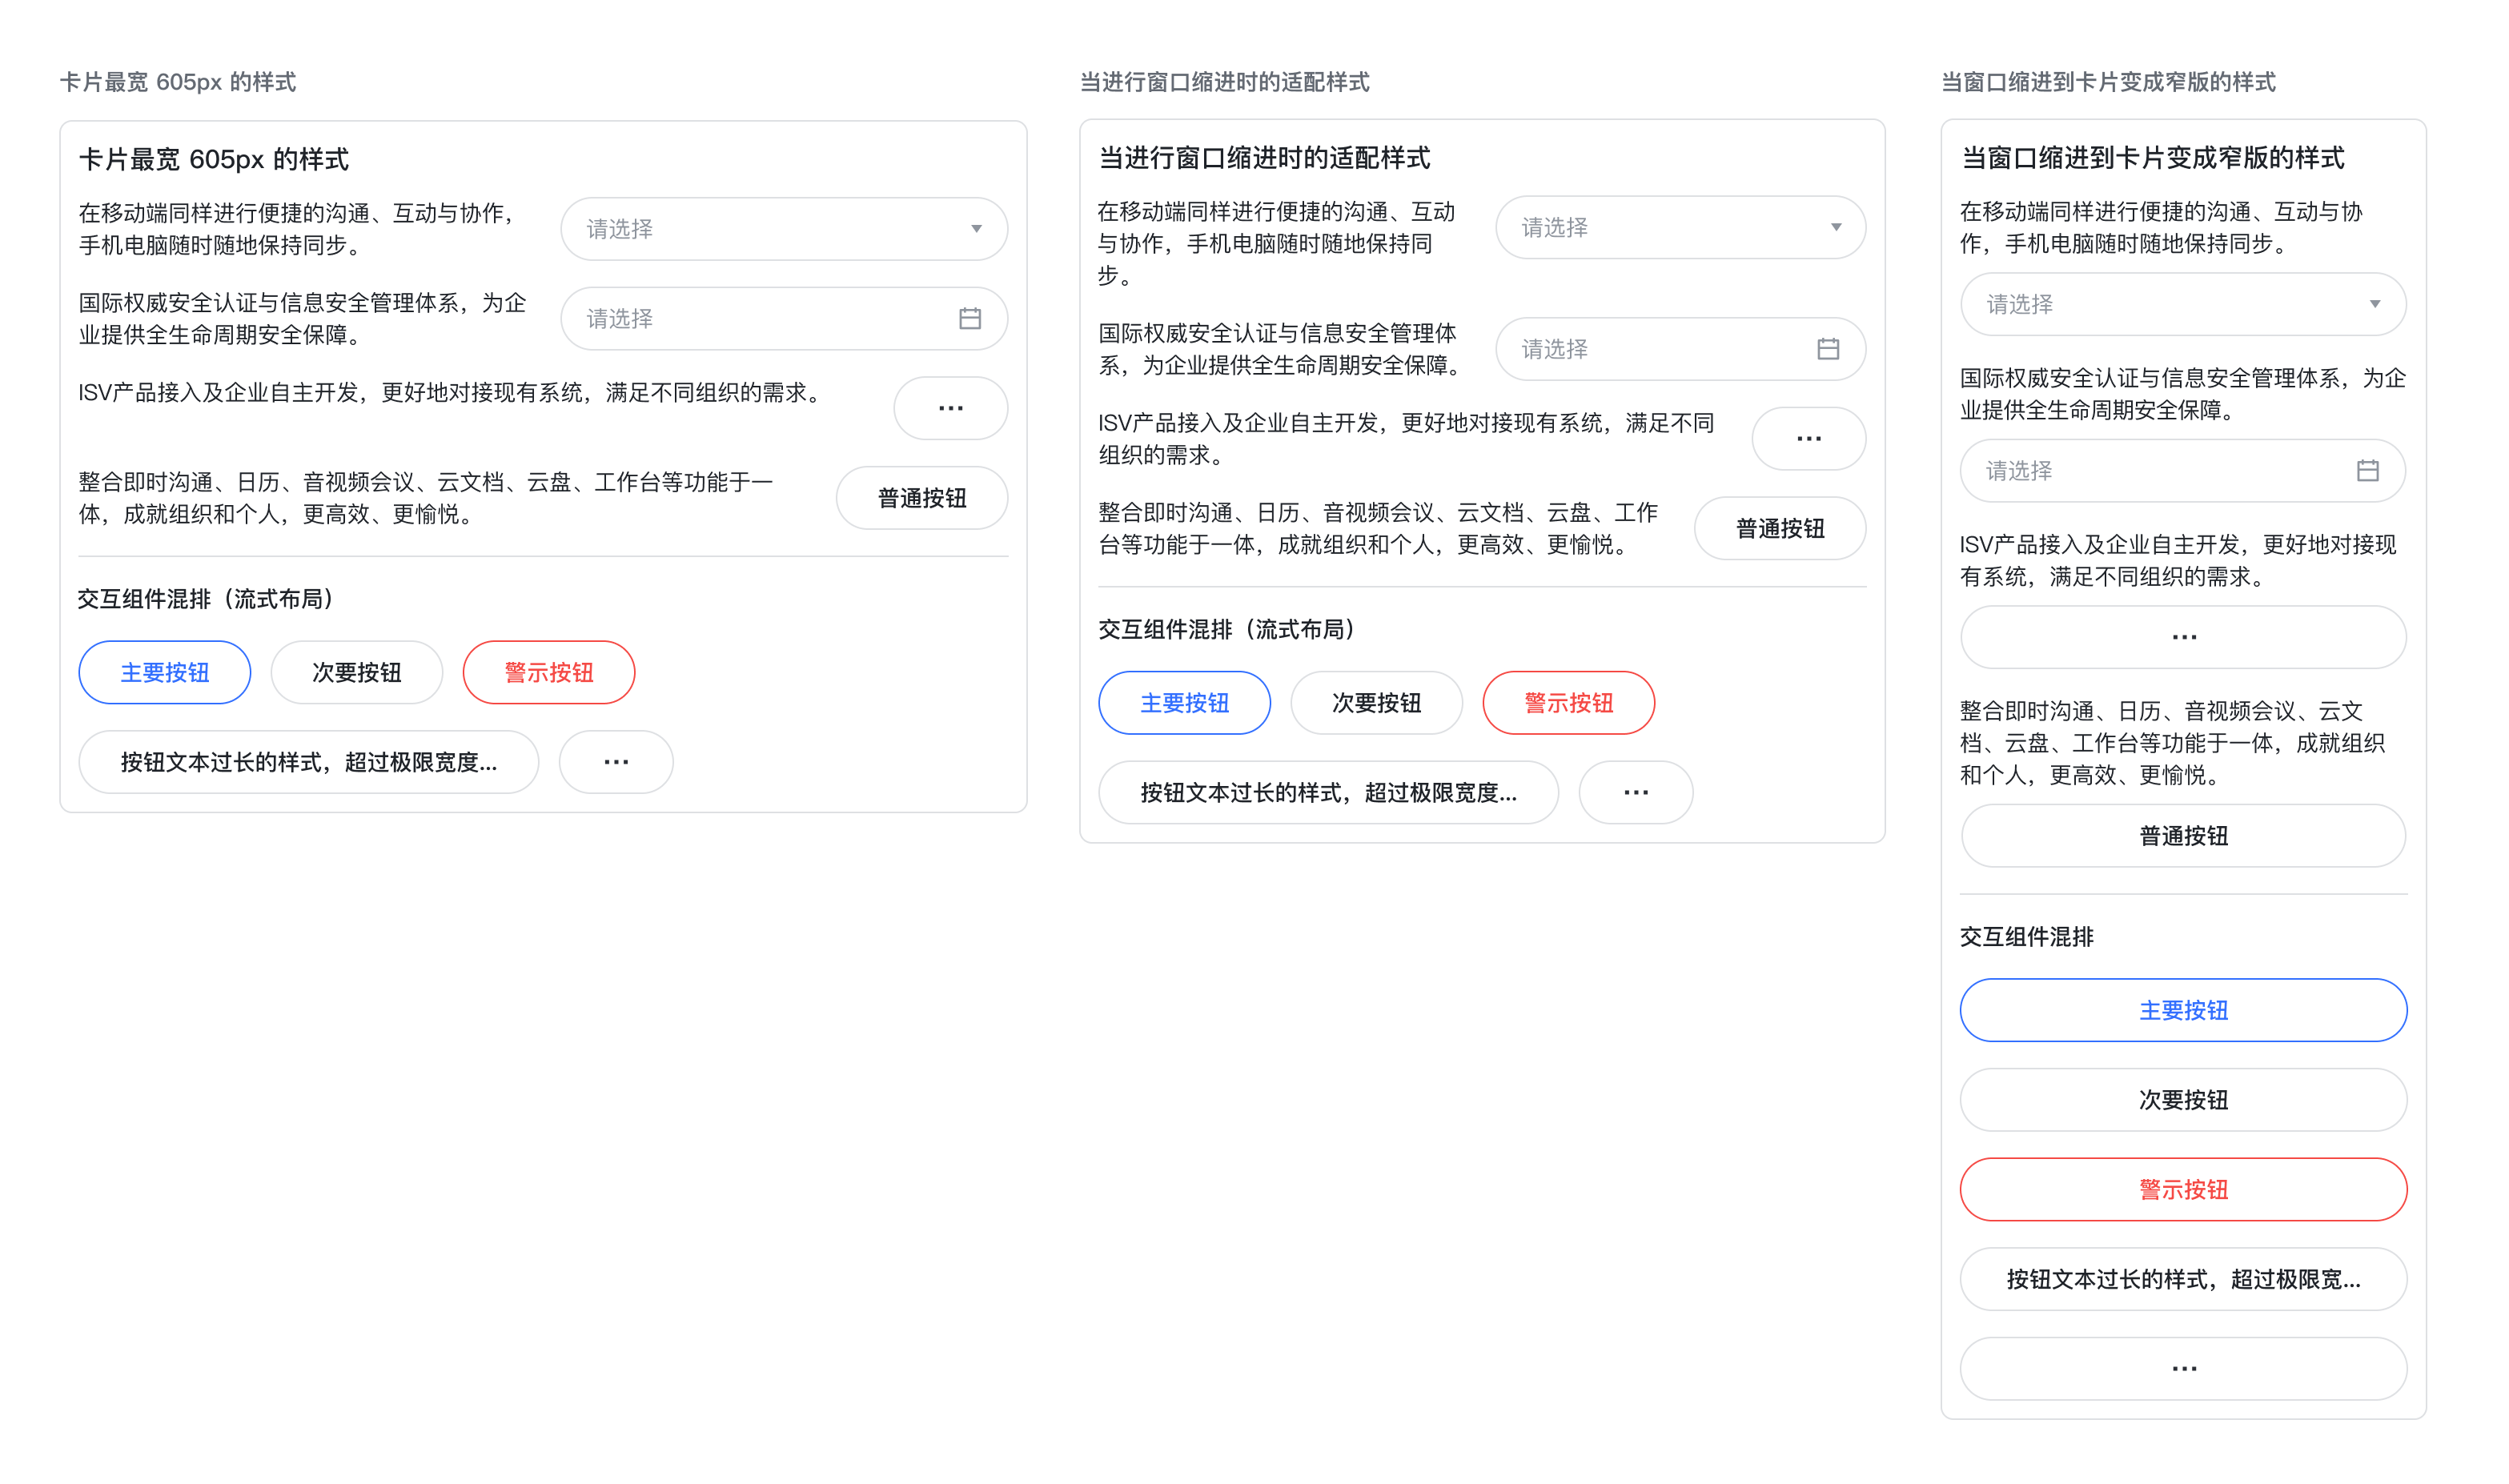Viewport: 2509px width, 1484px height.
Task: Click the gray caption 当进行窗口缩进时的适配样式 above middle card
Action: pos(1224,82)
